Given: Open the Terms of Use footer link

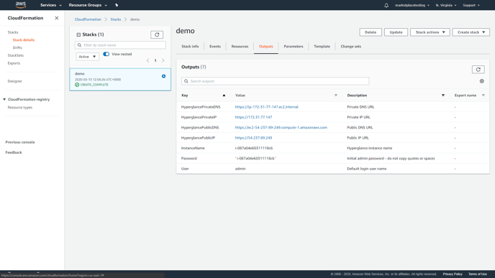Looking at the screenshot, I should (477, 274).
